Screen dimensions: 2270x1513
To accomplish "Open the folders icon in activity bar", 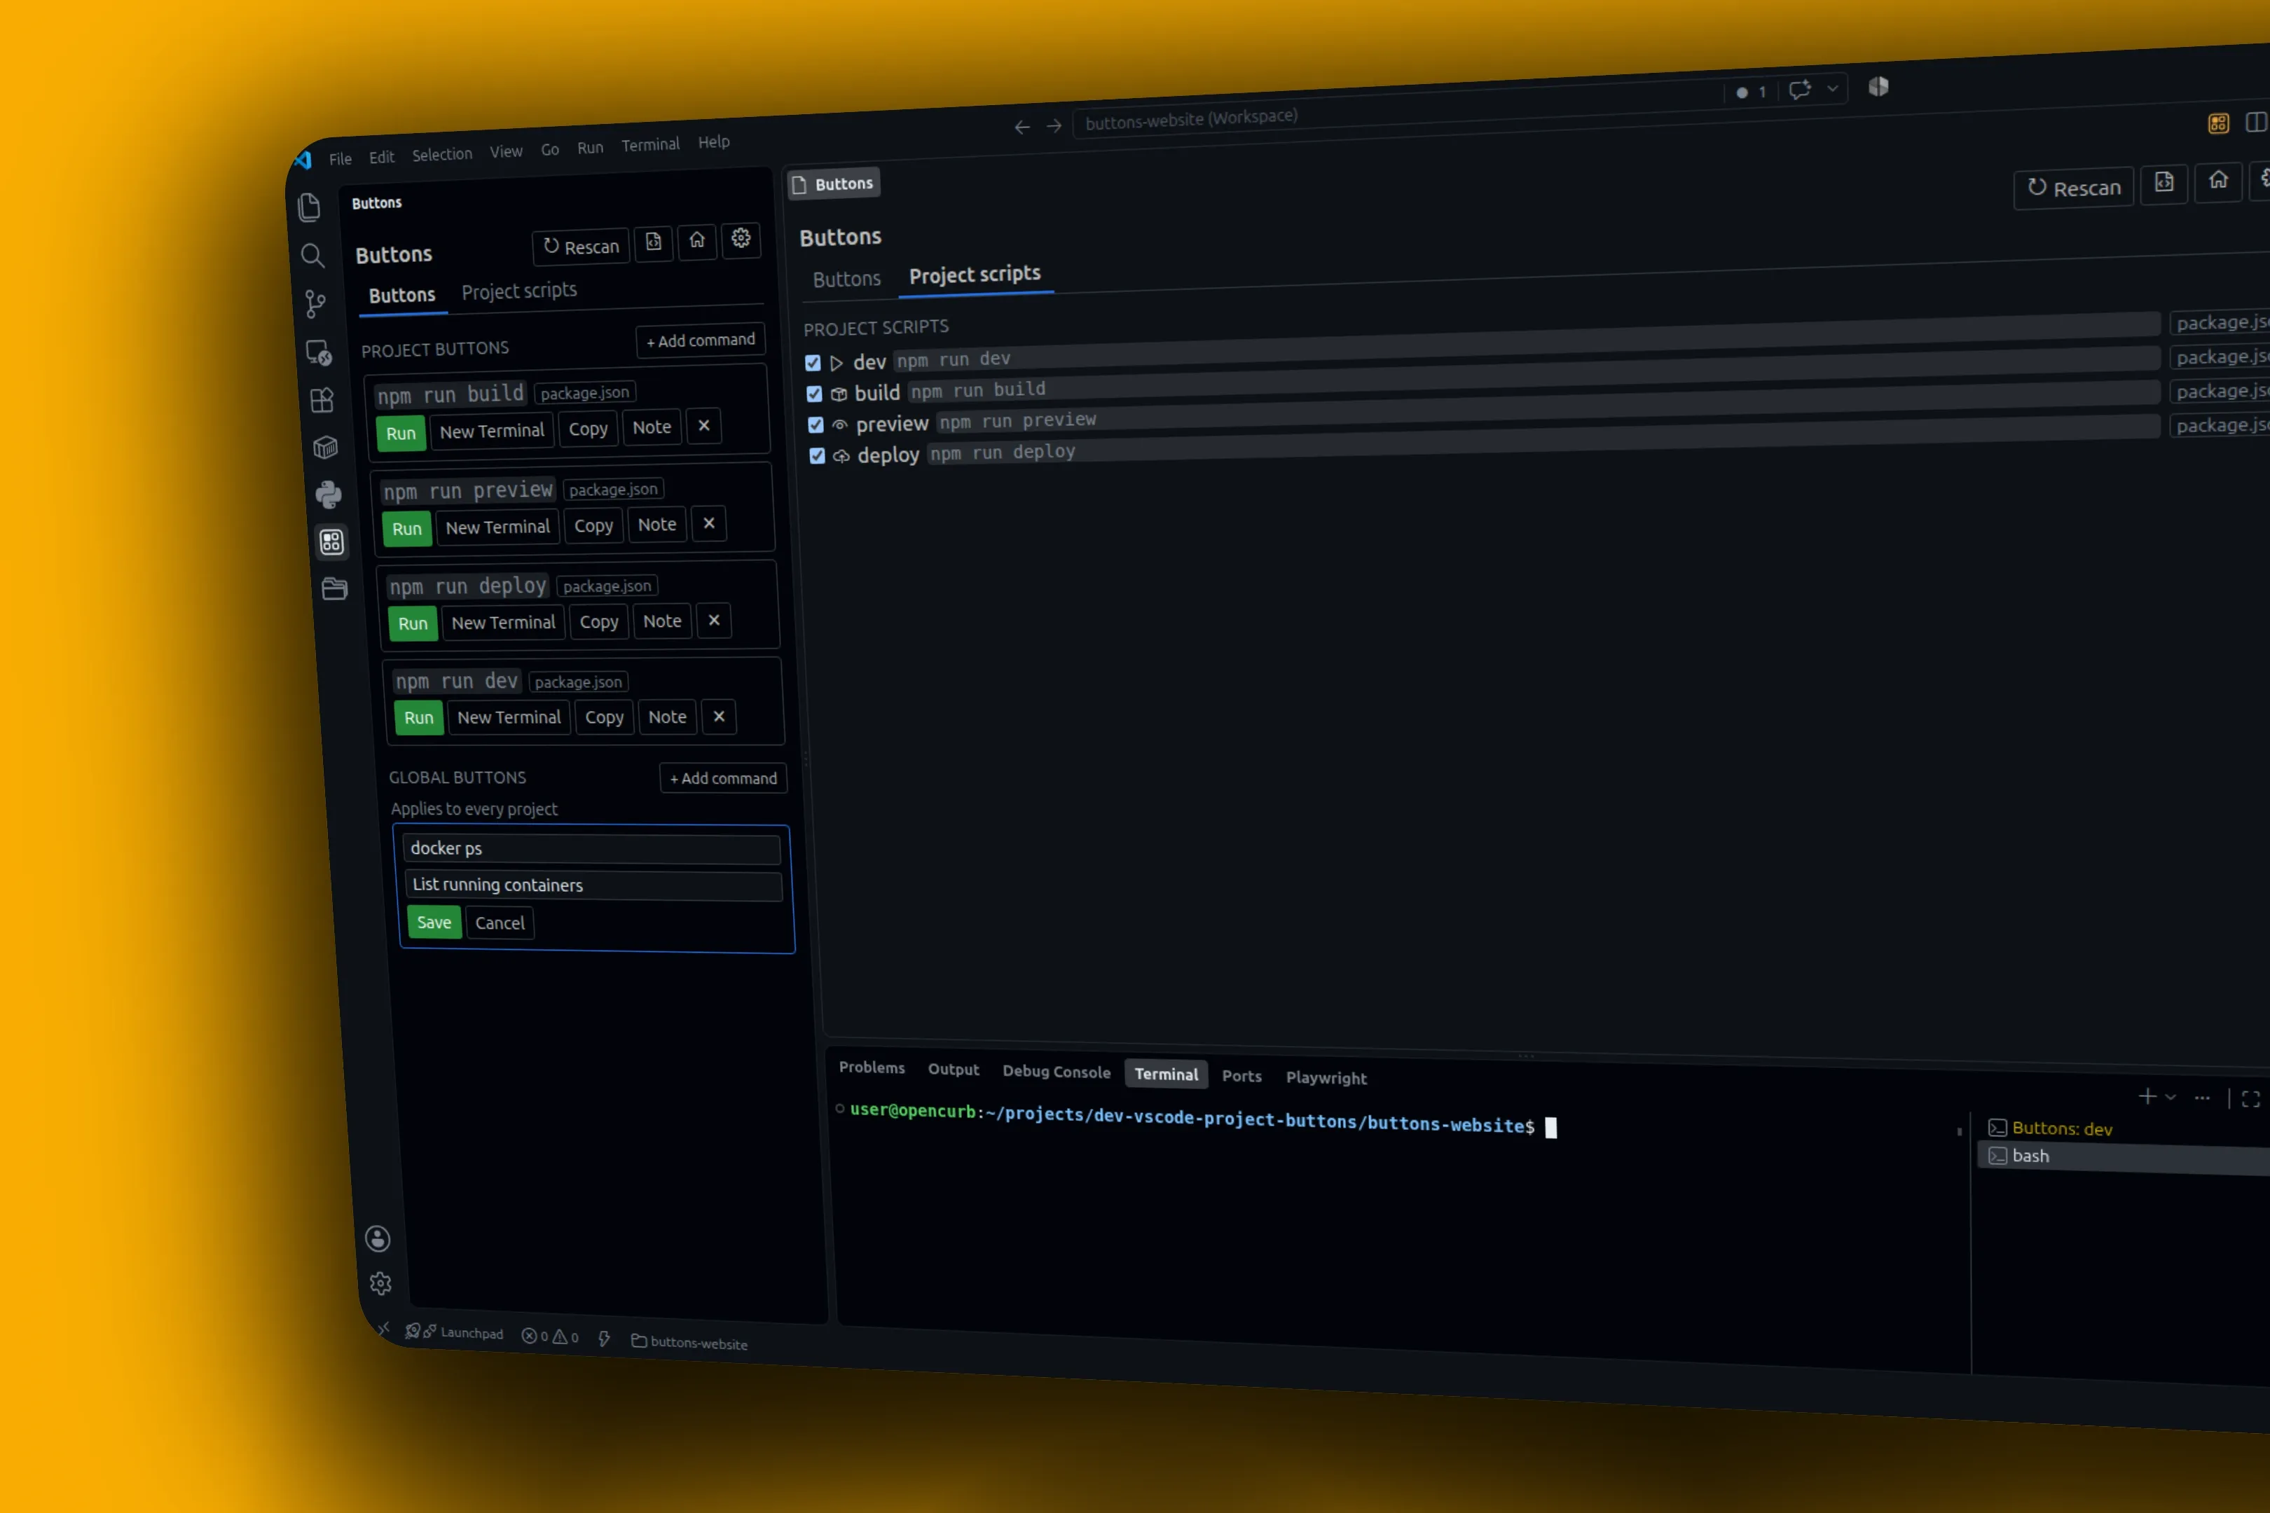I will (x=334, y=588).
